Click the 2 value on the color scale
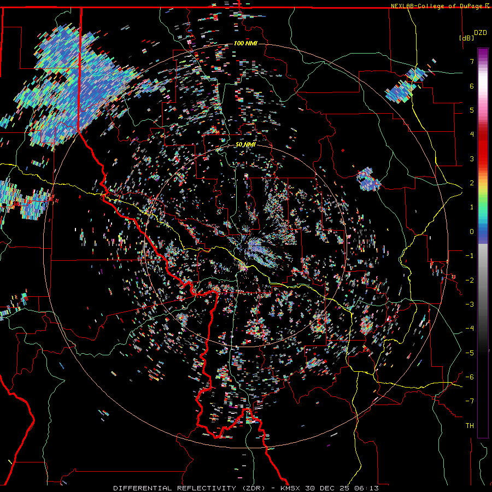 pos(472,183)
